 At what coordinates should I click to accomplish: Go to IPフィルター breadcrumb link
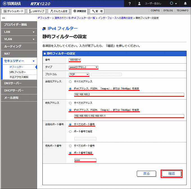tap(45, 18)
